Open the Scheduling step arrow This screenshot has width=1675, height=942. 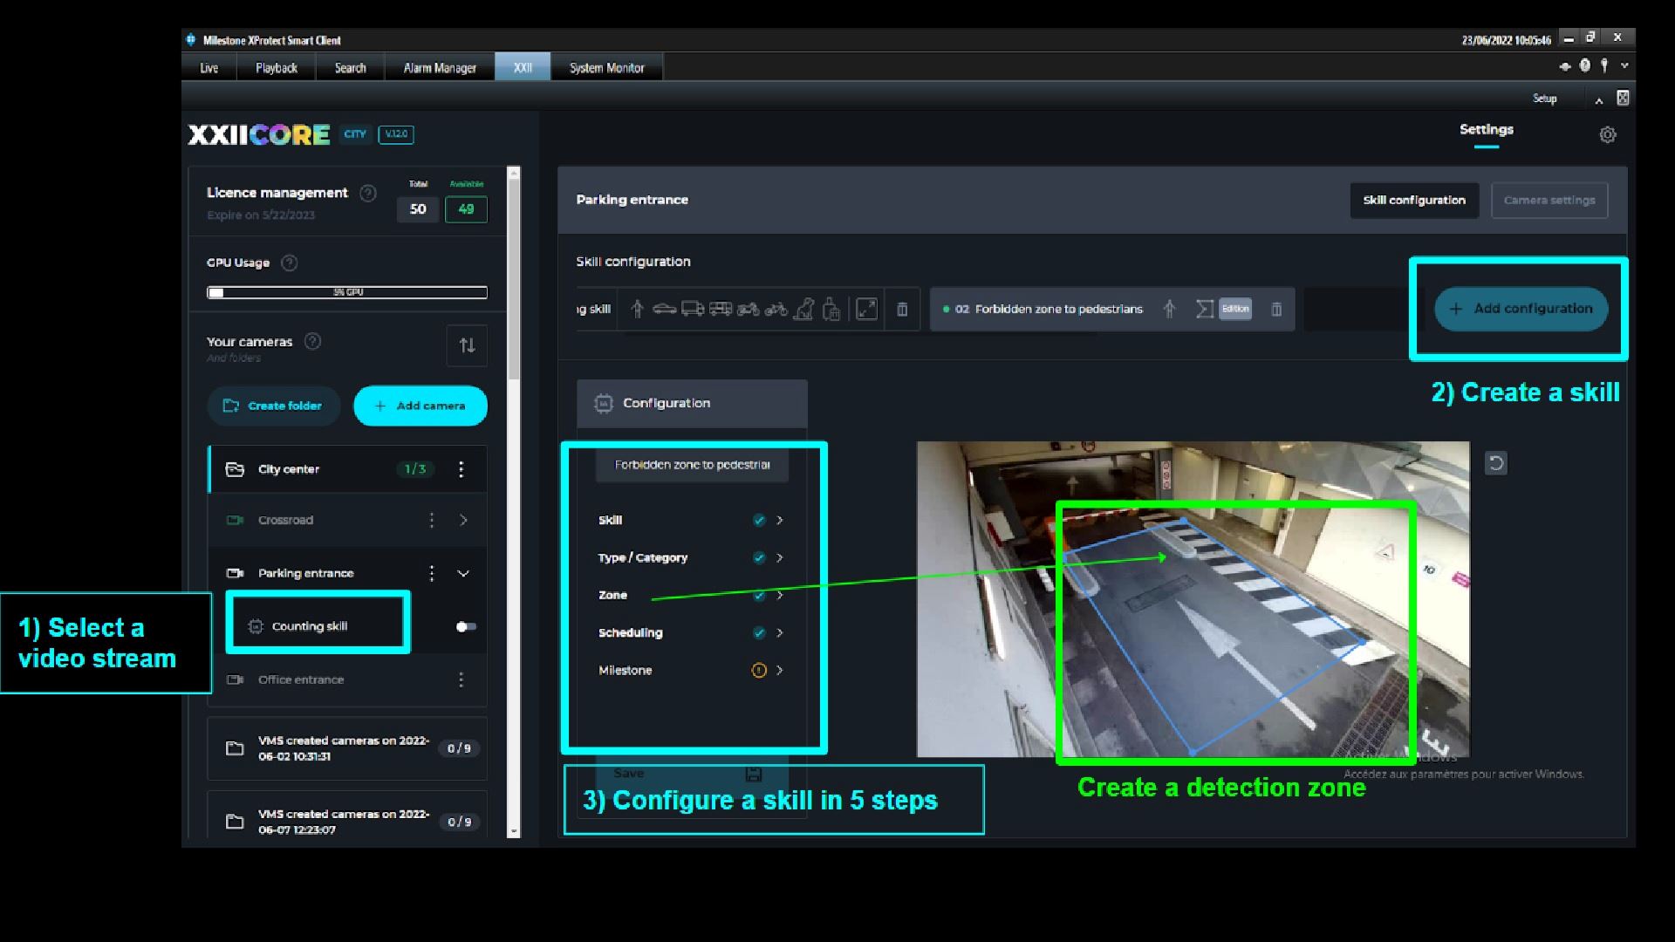(780, 632)
